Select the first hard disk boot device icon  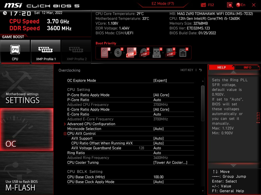pos(105,53)
